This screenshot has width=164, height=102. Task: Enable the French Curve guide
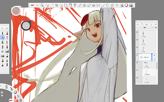coord(89,5)
